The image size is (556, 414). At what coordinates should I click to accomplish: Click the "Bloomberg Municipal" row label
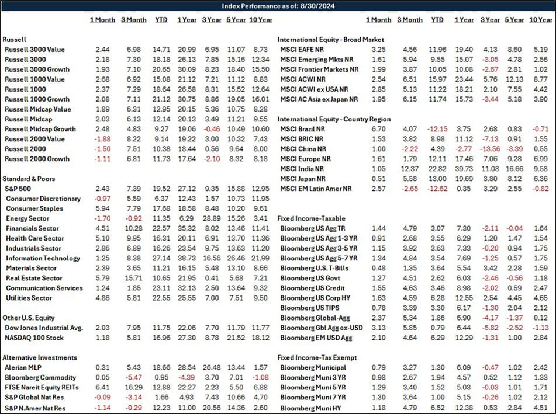(x=313, y=367)
